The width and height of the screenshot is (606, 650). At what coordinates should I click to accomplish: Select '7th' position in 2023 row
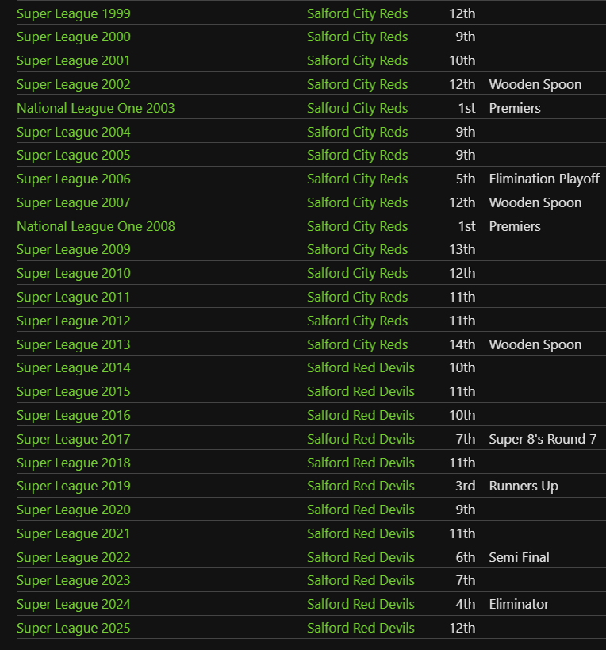click(466, 581)
